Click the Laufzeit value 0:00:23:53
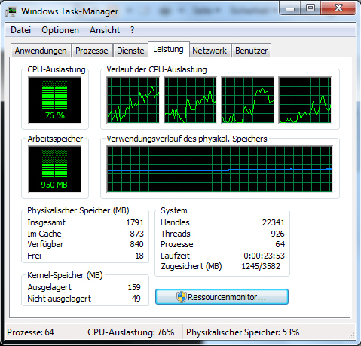 [264, 256]
